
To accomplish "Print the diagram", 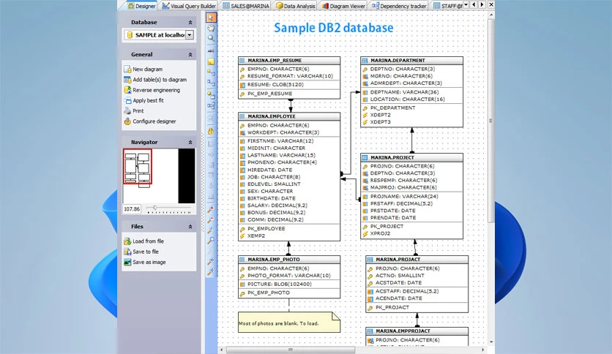I will 134,111.
